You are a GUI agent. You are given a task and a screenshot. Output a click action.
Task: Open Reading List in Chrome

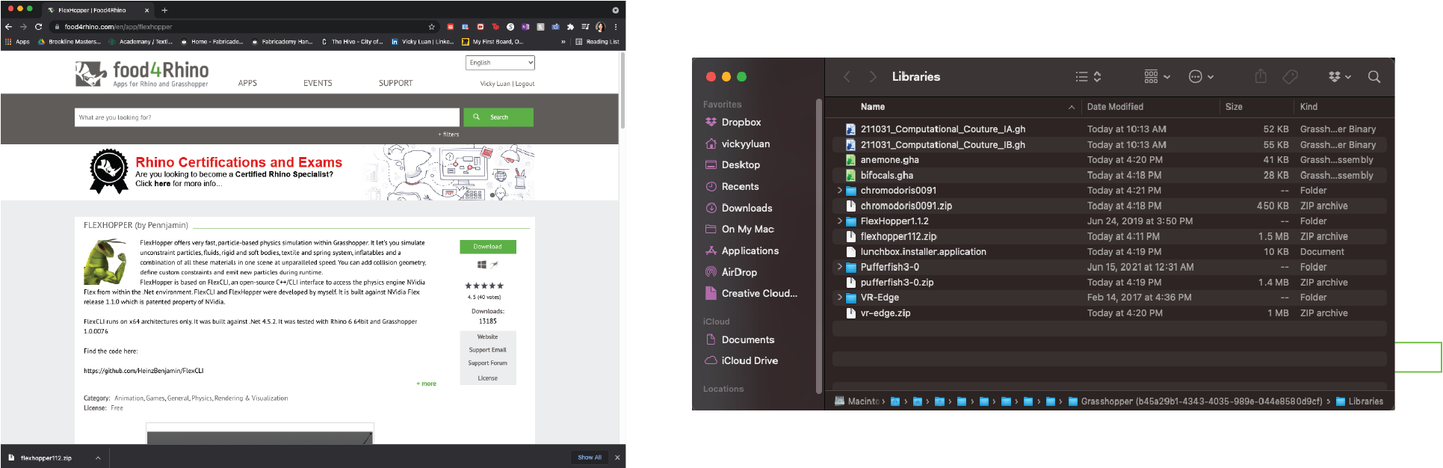[x=597, y=42]
